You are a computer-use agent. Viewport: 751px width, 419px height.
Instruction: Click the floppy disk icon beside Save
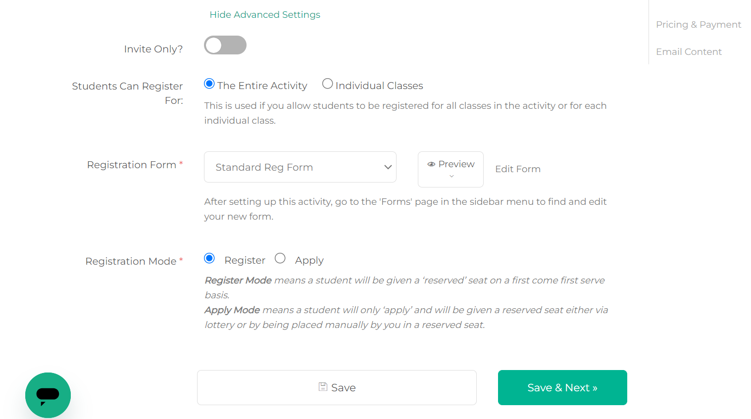323,387
